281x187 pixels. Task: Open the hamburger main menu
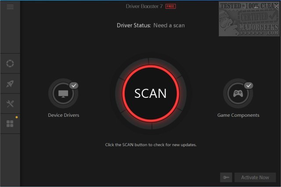tap(10, 7)
